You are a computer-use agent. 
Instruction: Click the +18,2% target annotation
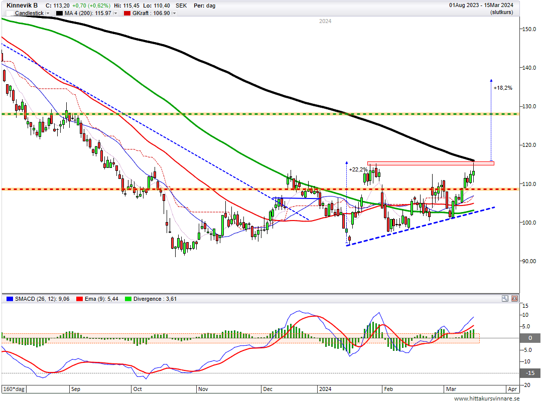(503, 88)
